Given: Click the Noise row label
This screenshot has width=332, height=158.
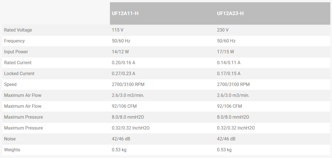Looking at the screenshot, I should [x=10, y=139].
